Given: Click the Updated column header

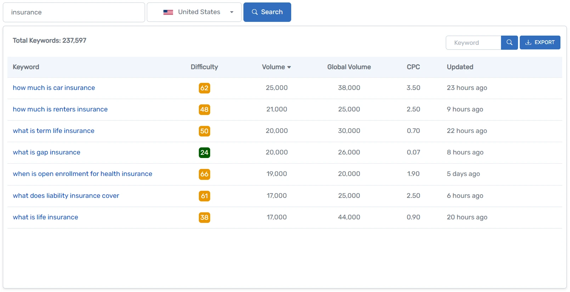Looking at the screenshot, I should (460, 67).
